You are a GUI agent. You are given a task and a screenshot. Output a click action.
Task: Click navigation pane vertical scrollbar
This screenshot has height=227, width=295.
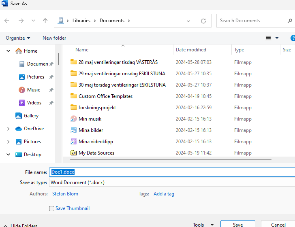point(58,59)
